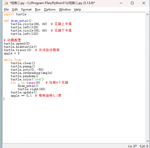Image resolution: width=150 pixels, height=148 pixels.
Task: Click the 'turtle.color("red")' line
Action: (27, 79)
